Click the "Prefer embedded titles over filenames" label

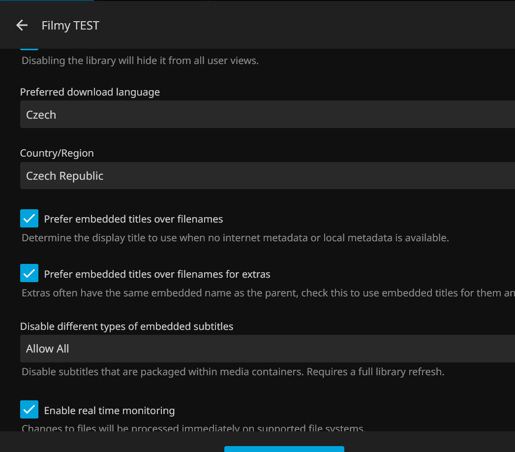coord(133,219)
